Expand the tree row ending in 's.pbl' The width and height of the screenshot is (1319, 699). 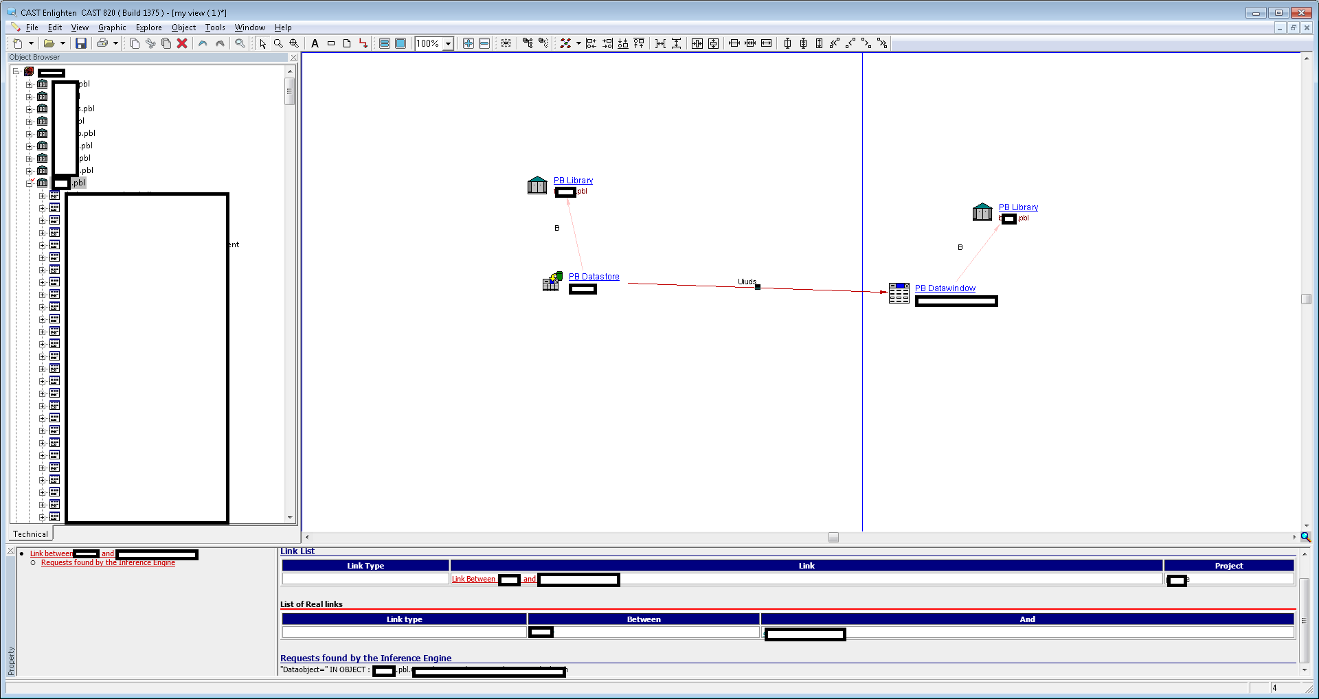pos(30,109)
